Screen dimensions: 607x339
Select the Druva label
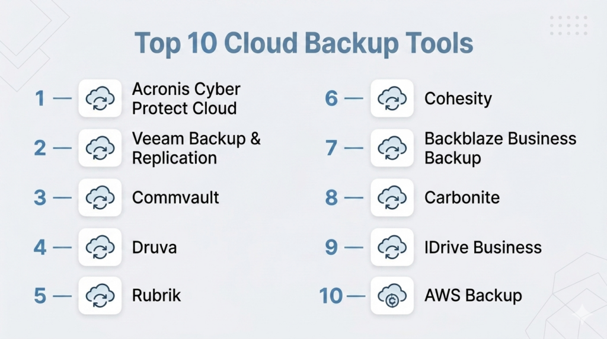tap(154, 247)
